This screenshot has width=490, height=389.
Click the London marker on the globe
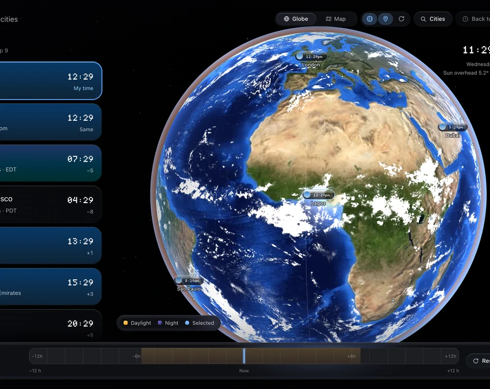[x=311, y=56]
